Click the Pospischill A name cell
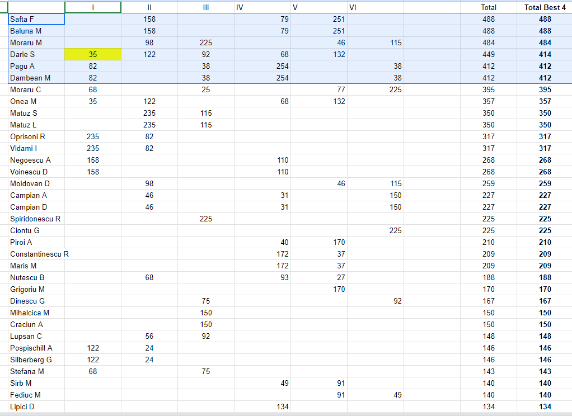 pyautogui.click(x=36, y=348)
